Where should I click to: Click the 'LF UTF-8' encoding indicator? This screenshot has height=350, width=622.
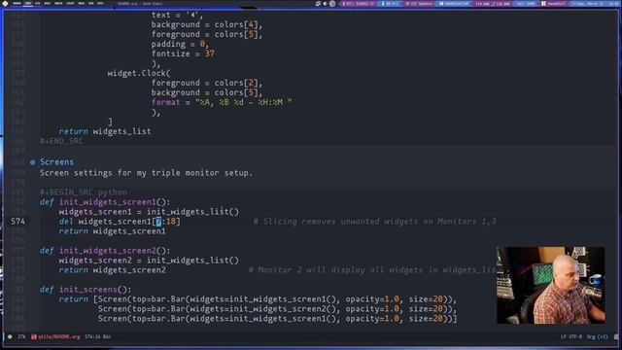[571, 337]
